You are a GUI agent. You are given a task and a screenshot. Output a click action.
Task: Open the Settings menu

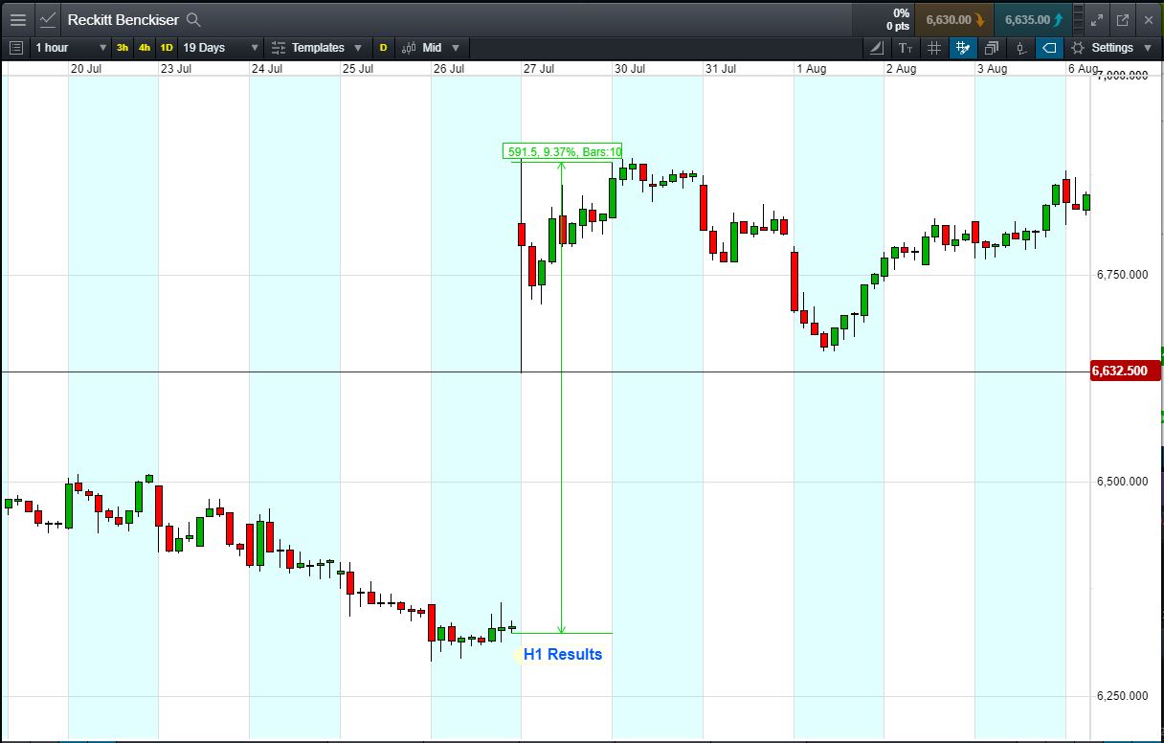1111,48
